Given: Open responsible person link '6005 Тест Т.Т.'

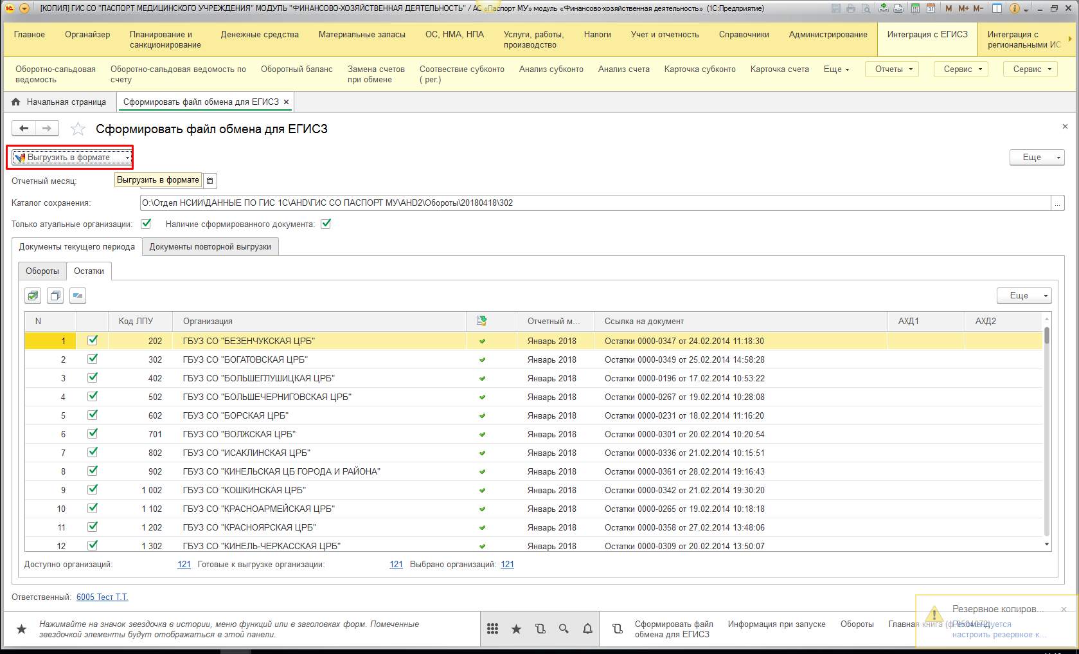Looking at the screenshot, I should [102, 597].
